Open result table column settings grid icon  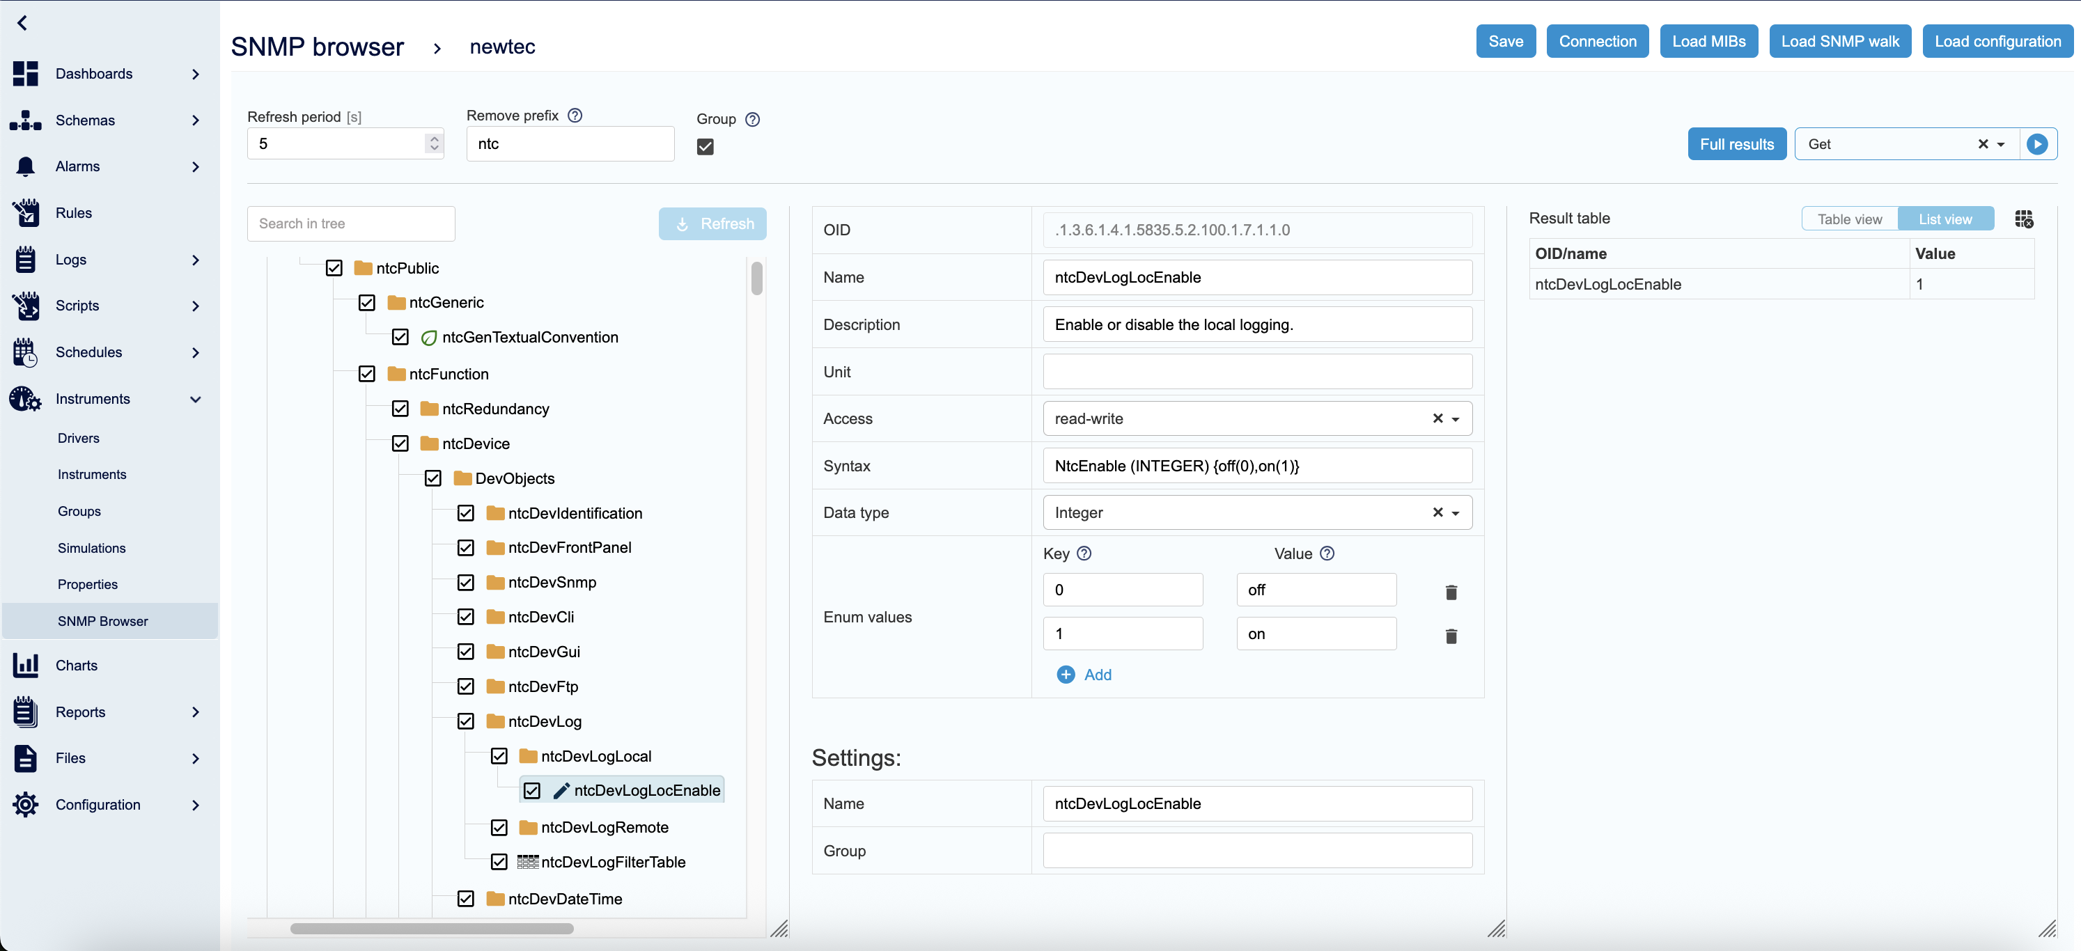pos(2022,219)
